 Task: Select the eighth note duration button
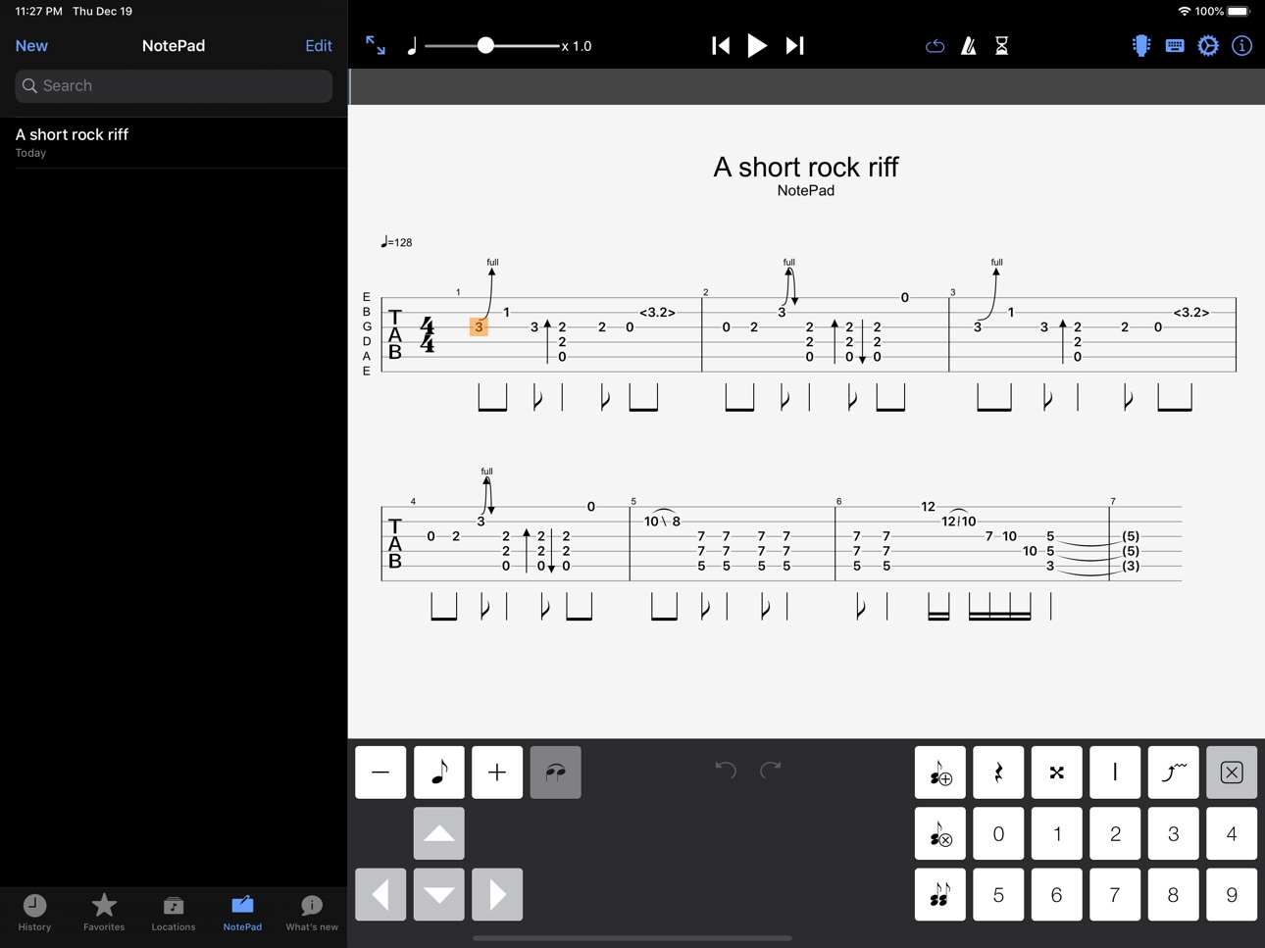[x=439, y=773]
